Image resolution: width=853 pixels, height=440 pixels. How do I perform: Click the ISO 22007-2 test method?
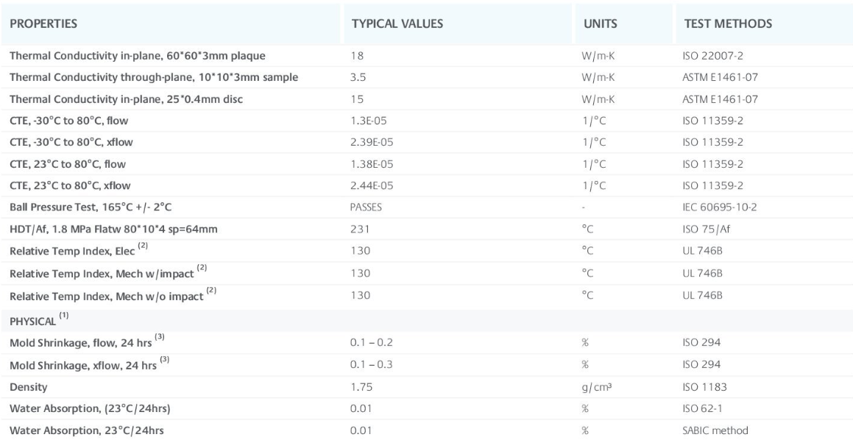point(712,55)
